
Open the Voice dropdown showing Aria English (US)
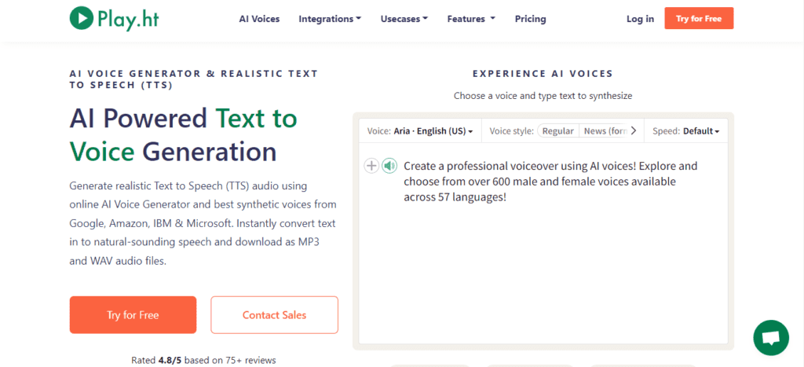420,131
